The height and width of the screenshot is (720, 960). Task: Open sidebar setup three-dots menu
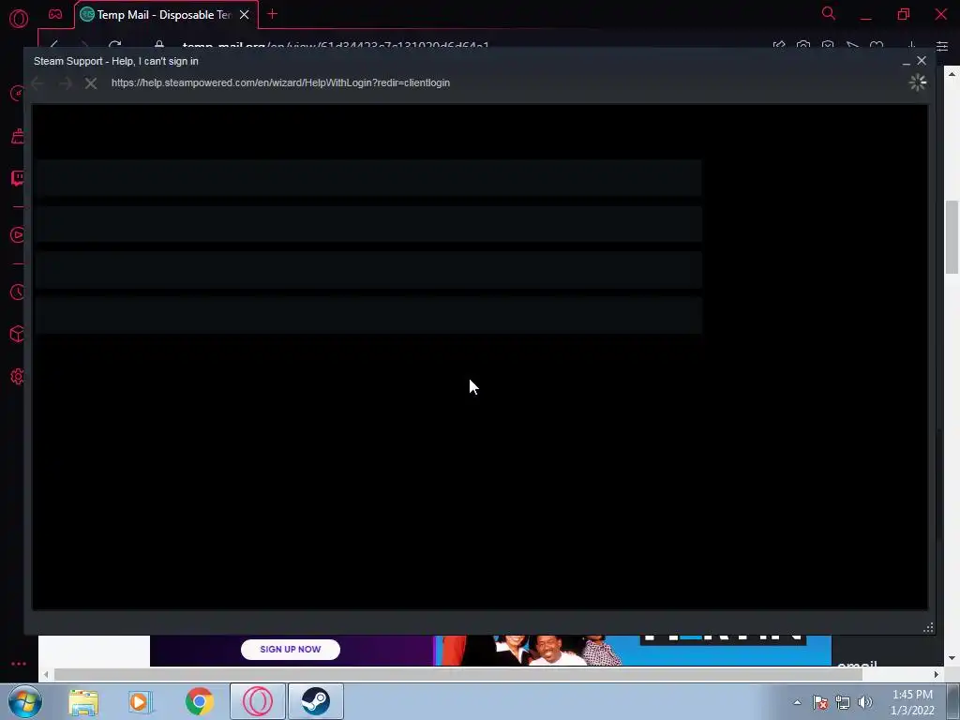pos(19,664)
